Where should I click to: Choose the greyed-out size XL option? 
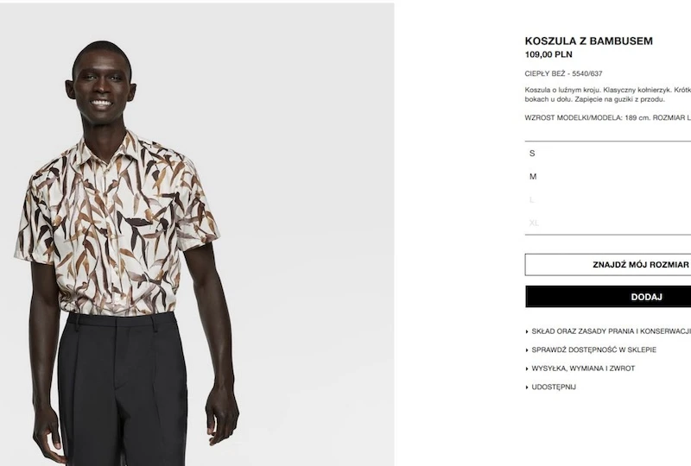tap(608, 223)
